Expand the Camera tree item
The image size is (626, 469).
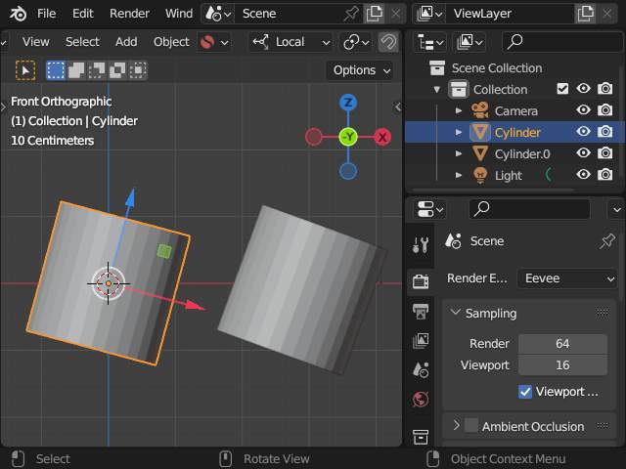[459, 110]
